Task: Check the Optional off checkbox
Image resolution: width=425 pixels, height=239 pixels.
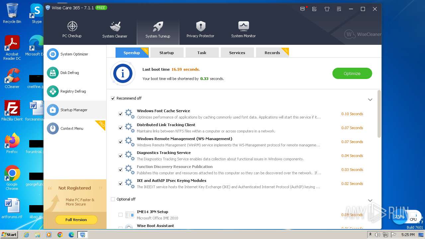Action: pos(113,199)
